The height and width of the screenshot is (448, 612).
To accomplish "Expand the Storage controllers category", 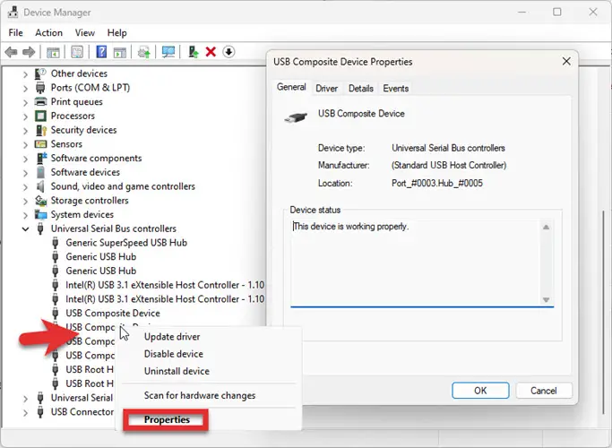I will click(x=25, y=201).
